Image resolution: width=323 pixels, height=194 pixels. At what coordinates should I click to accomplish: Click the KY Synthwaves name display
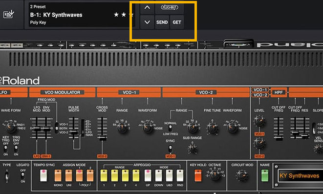tap(301, 175)
